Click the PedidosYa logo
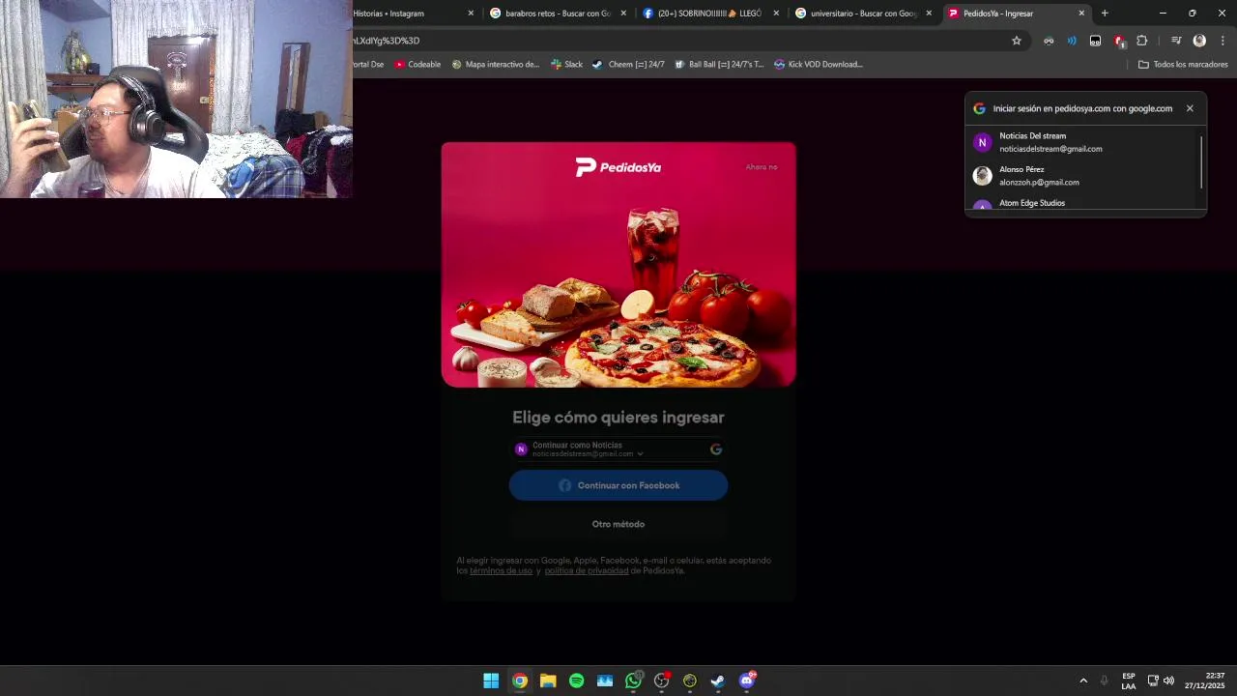Viewport: 1237px width, 696px height. 618,167
